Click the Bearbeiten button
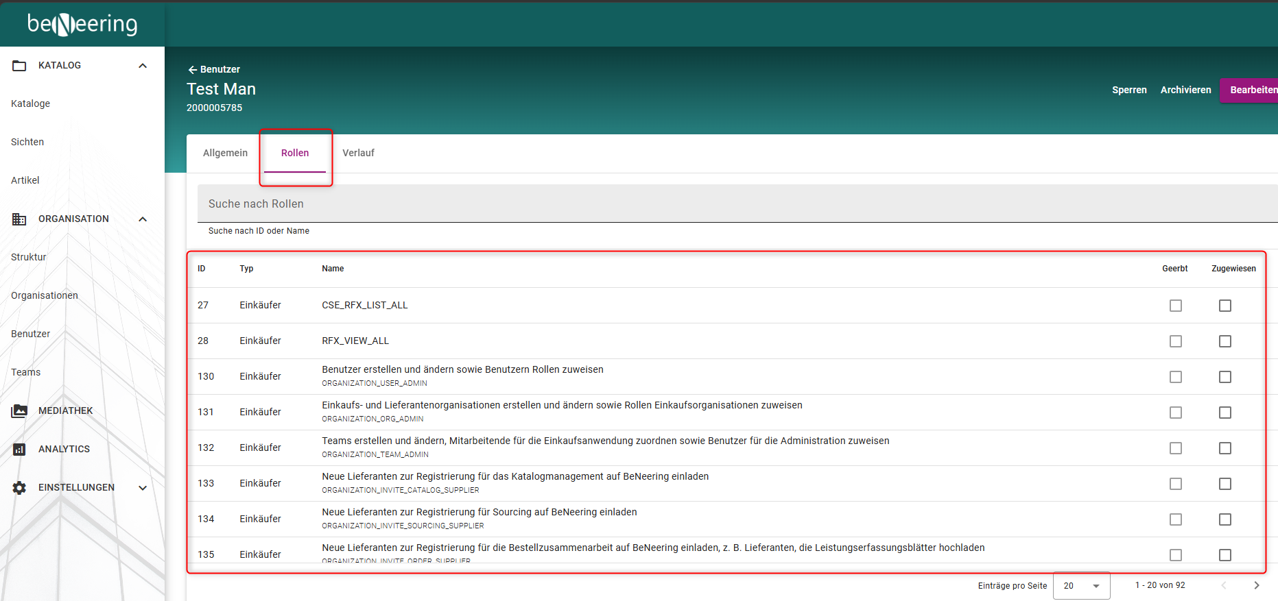 1250,90
